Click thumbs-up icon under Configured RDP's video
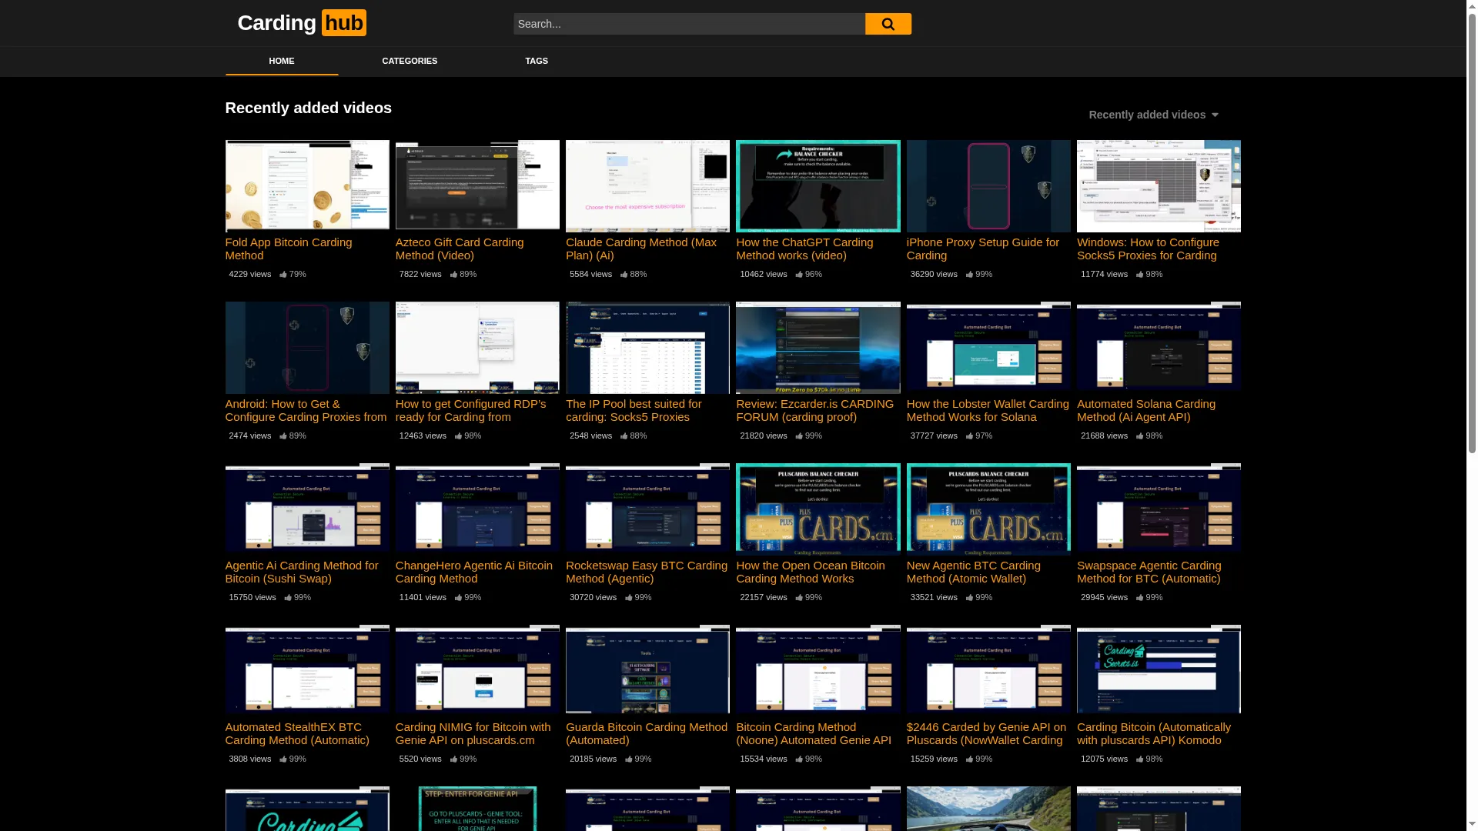The image size is (1478, 831). pyautogui.click(x=458, y=436)
